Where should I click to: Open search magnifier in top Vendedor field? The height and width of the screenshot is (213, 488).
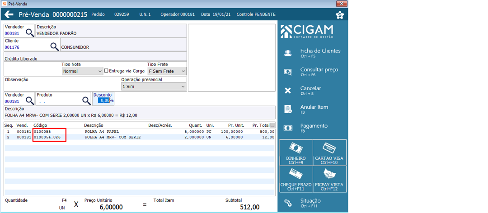point(29,32)
